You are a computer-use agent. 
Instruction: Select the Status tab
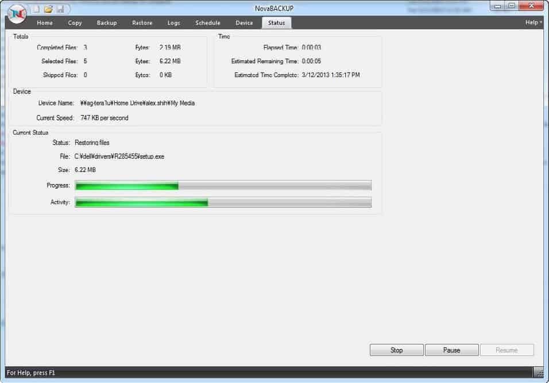click(x=277, y=23)
